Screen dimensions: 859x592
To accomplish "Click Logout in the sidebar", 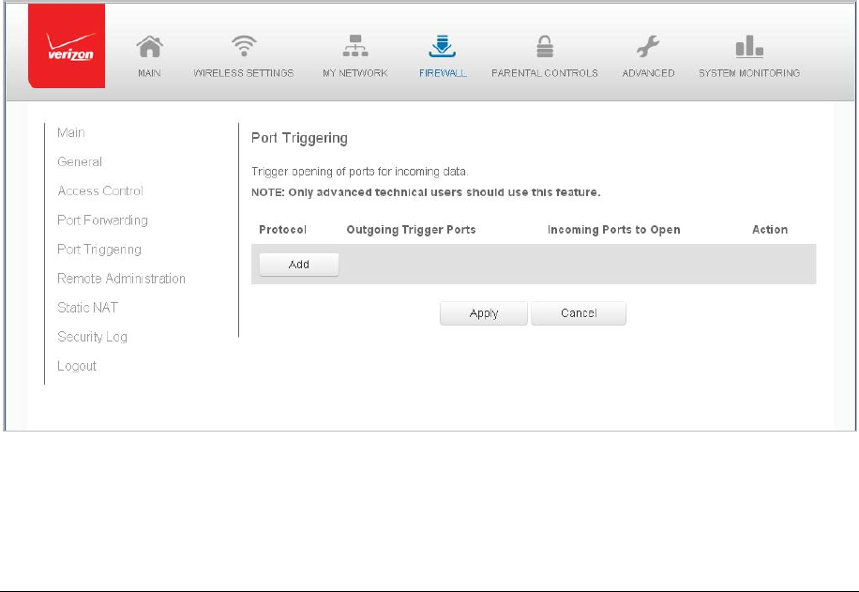I will pos(77,366).
